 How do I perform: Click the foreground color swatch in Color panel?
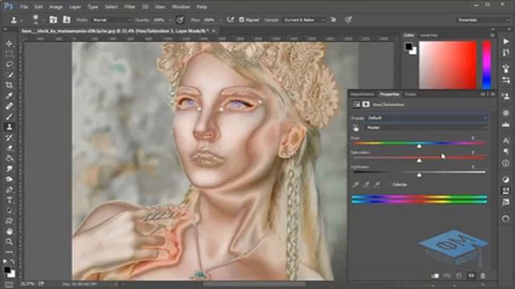pyautogui.click(x=408, y=47)
